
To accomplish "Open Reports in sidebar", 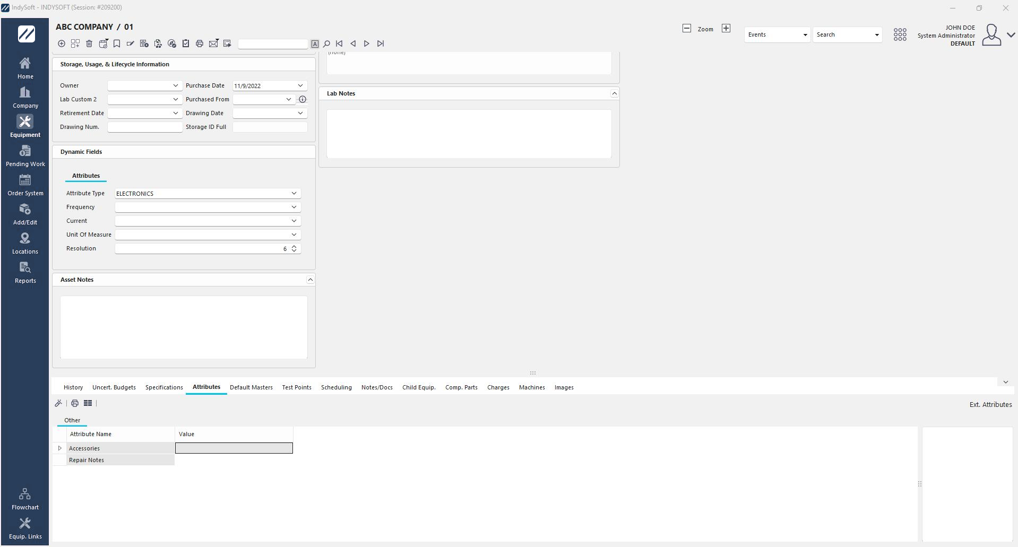I will click(x=25, y=272).
